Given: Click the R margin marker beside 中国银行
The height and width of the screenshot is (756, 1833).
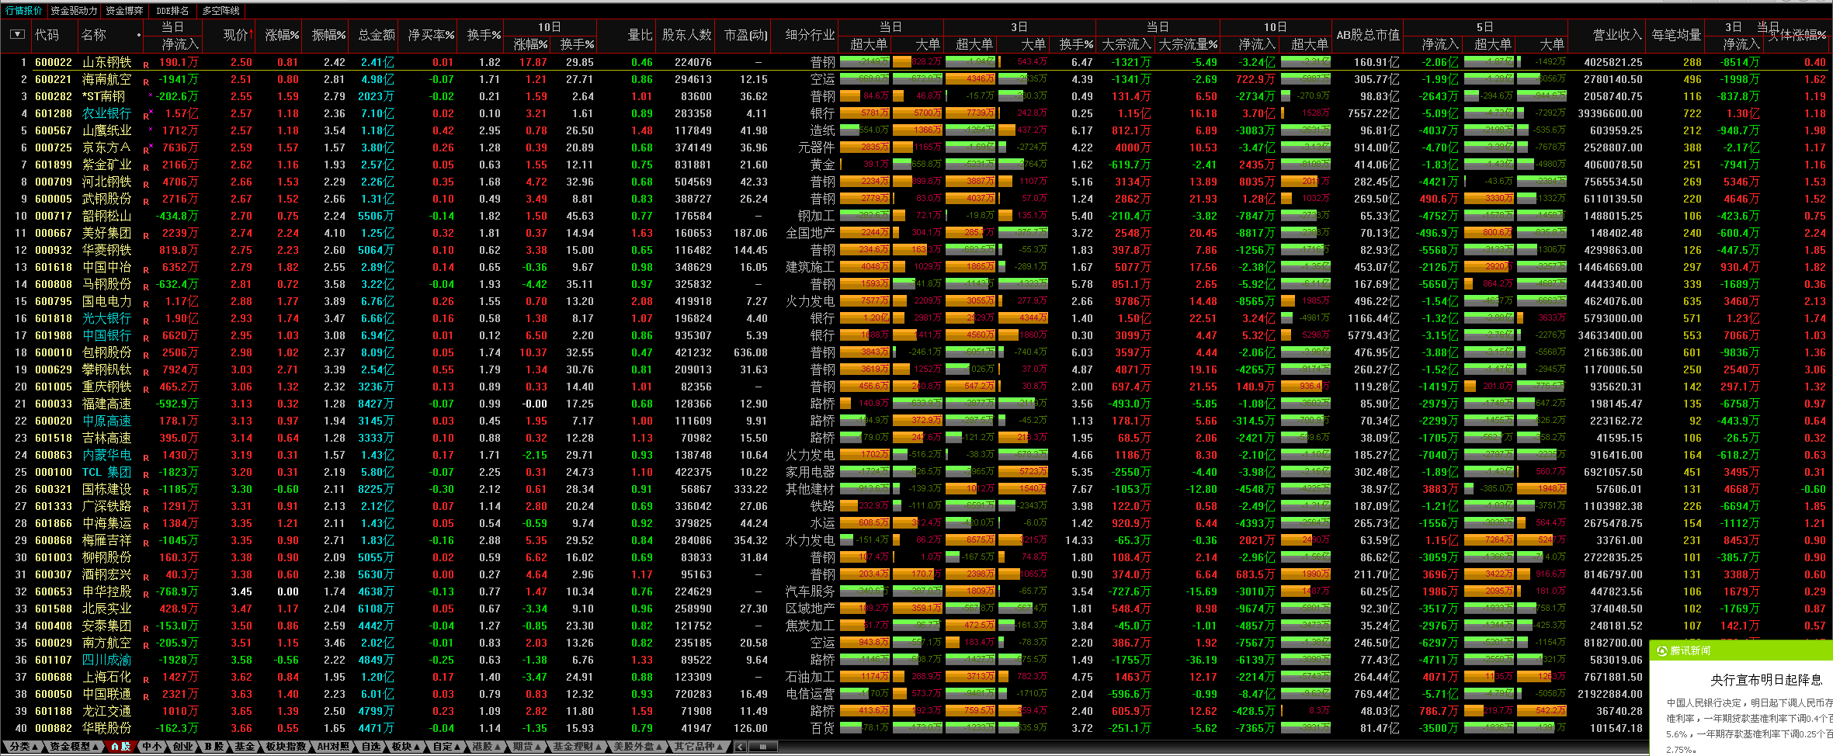Looking at the screenshot, I should click(x=146, y=338).
